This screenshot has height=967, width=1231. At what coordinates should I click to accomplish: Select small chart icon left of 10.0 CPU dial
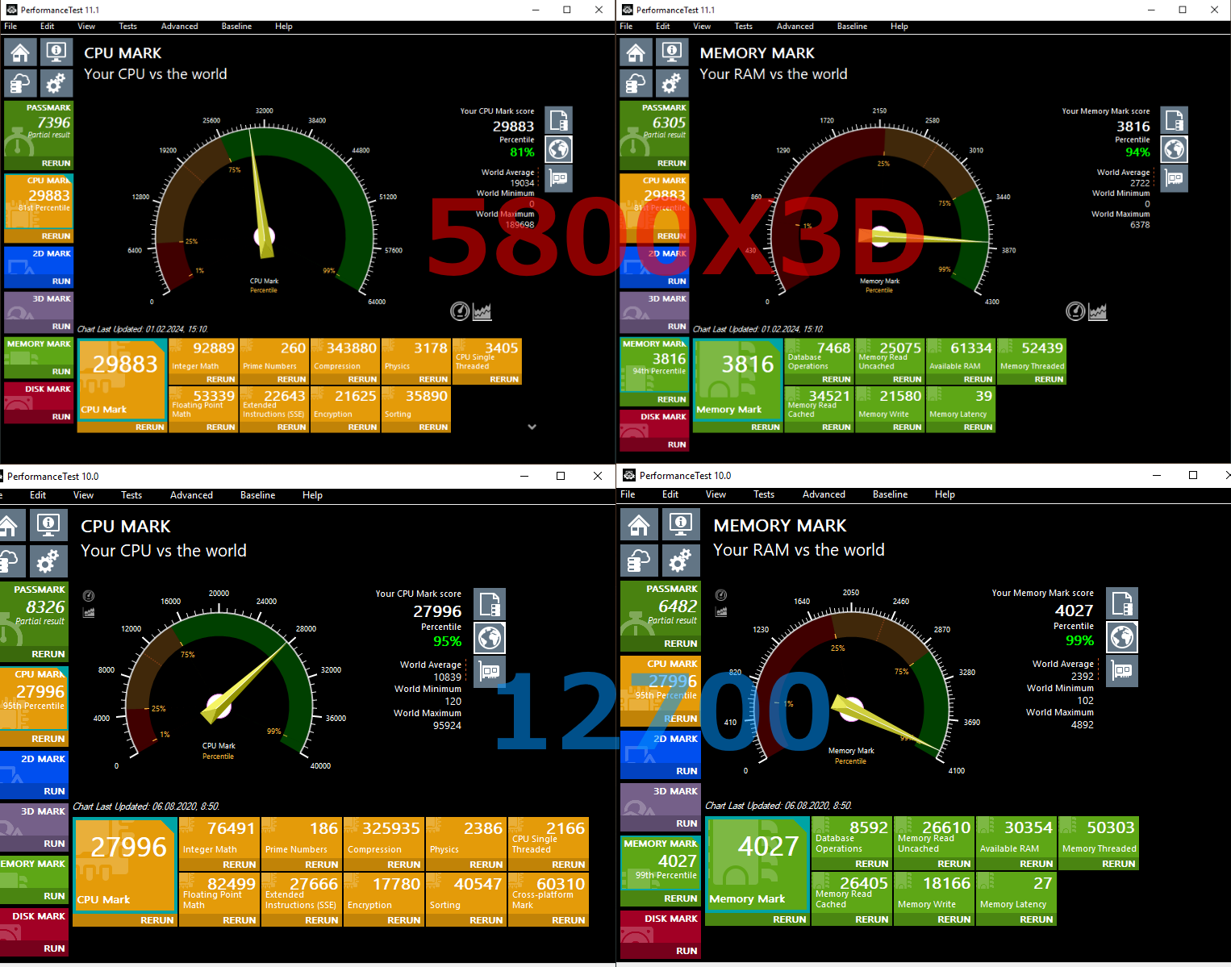pos(89,613)
